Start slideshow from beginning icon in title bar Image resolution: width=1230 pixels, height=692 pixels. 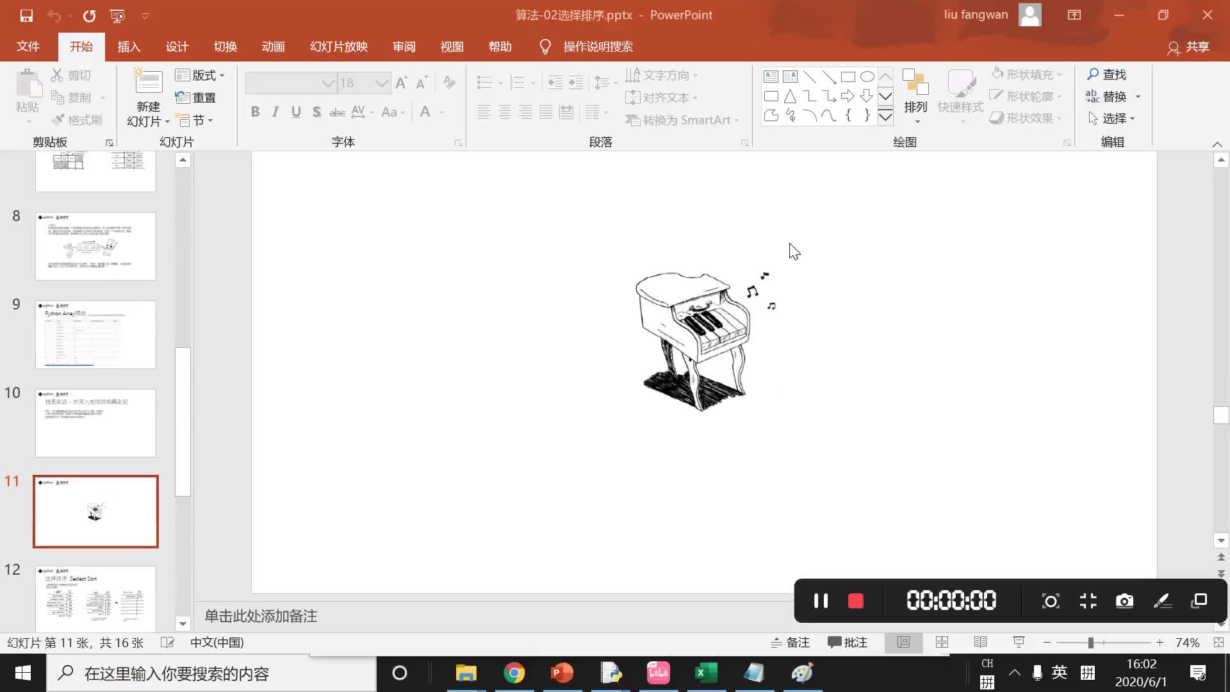click(117, 15)
